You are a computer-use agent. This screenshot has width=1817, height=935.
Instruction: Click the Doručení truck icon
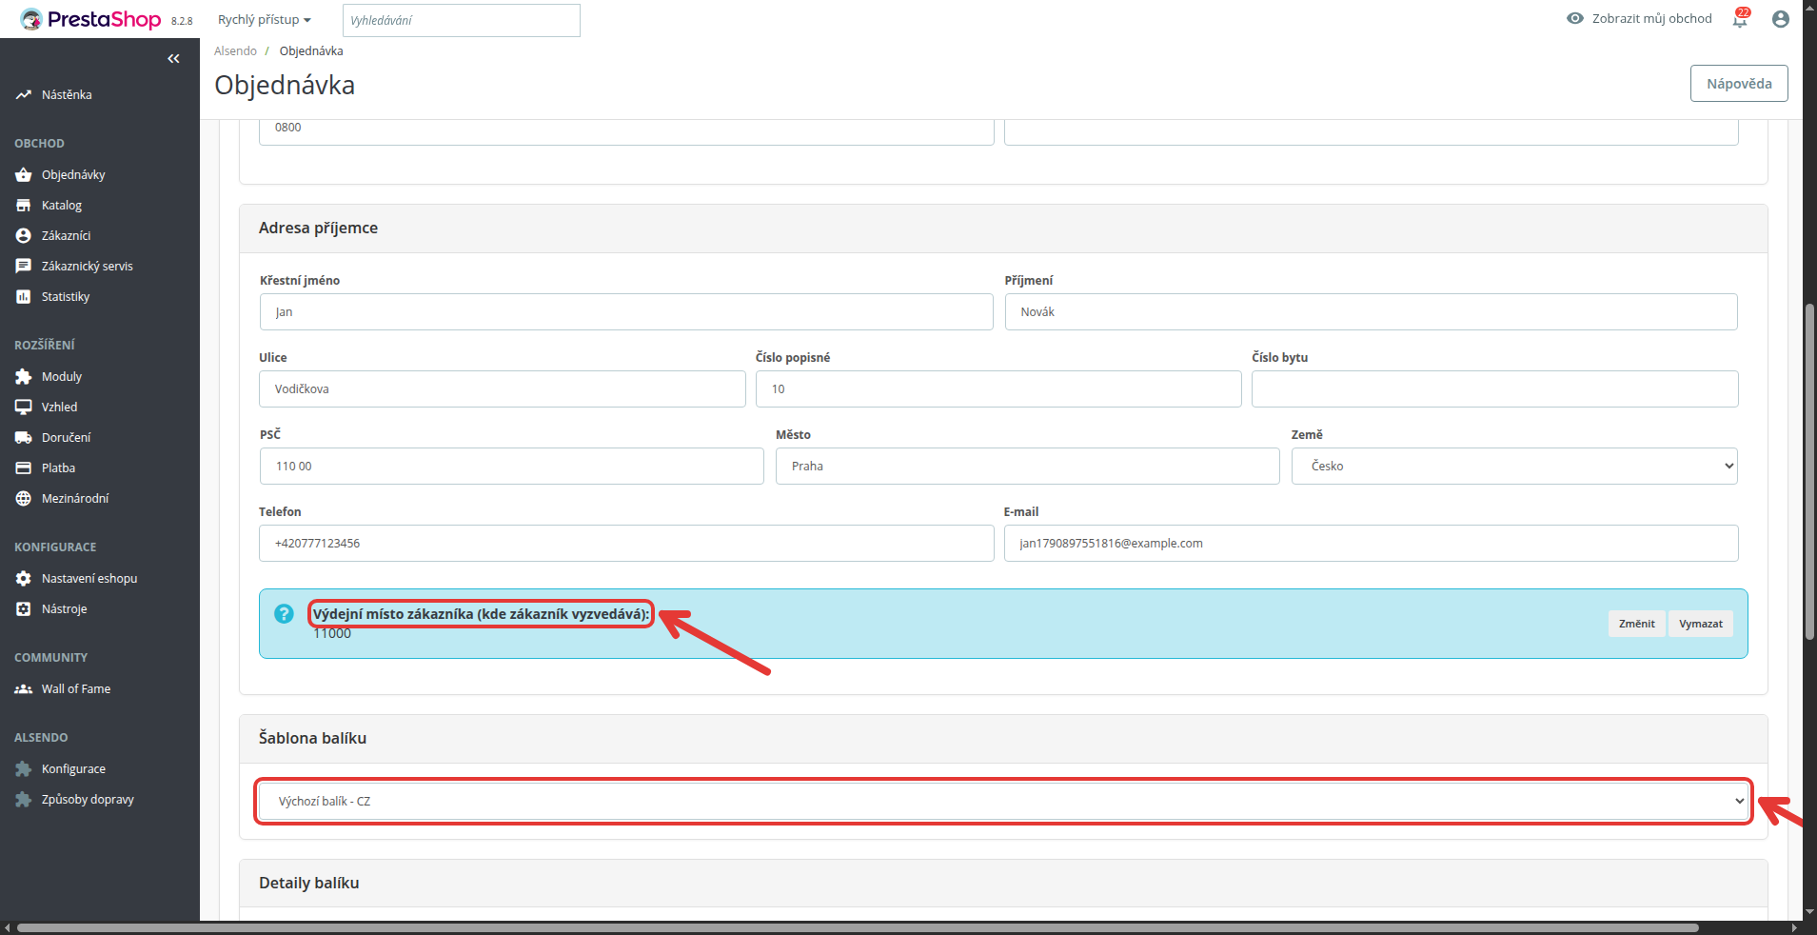24,438
